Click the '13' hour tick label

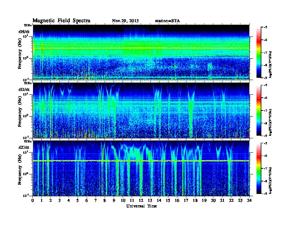[150, 200]
